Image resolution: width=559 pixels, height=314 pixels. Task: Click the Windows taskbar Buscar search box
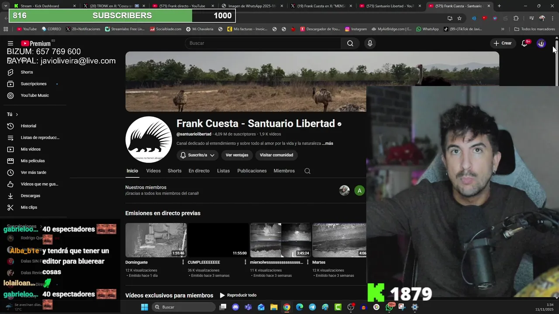coord(184,307)
